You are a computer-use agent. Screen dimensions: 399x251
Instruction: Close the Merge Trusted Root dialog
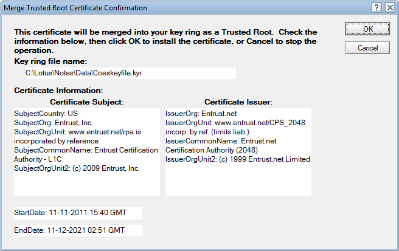[390, 8]
